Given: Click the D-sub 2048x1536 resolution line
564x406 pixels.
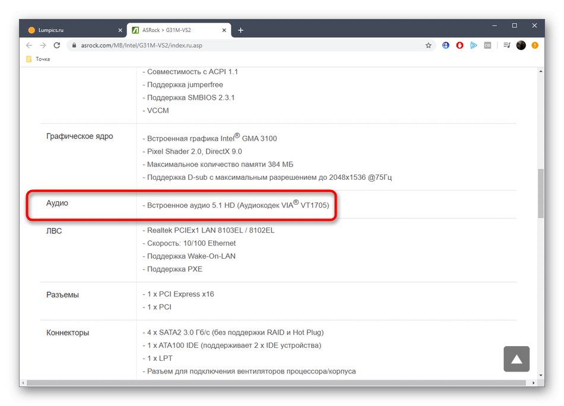Looking at the screenshot, I should (x=267, y=177).
